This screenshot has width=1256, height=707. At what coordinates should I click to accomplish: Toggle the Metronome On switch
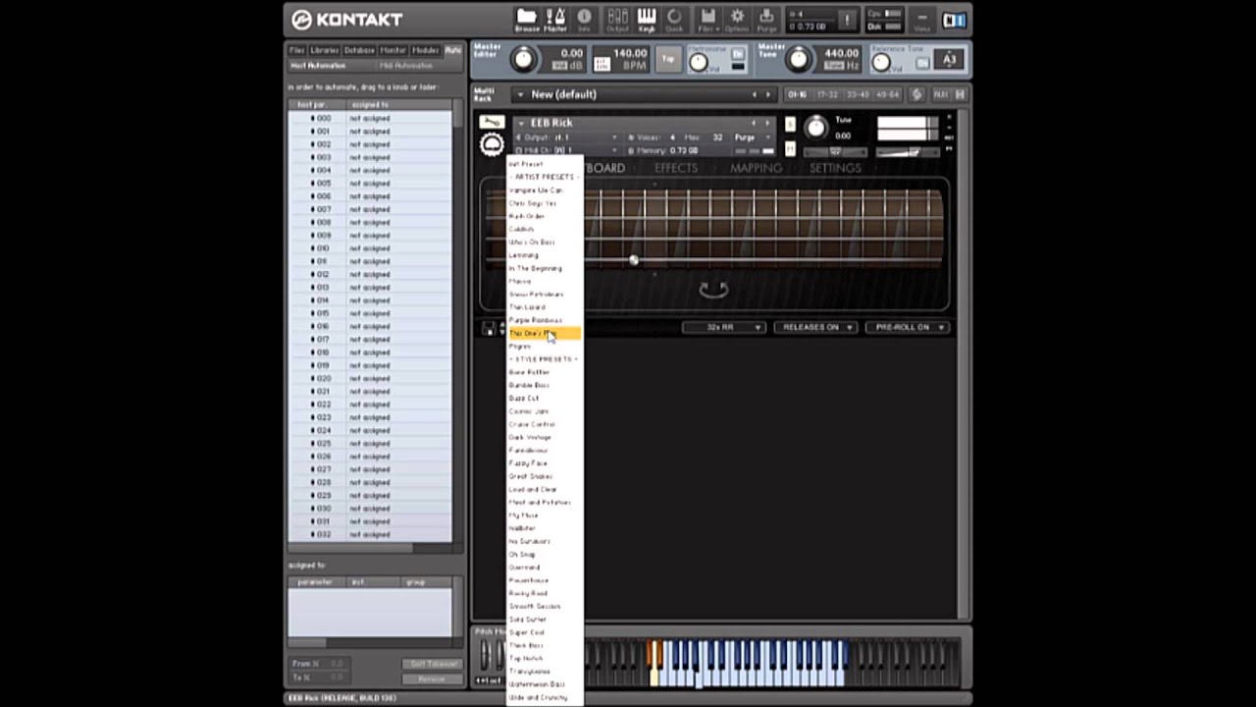[x=738, y=55]
